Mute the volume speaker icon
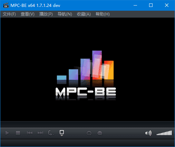 coord(148,133)
